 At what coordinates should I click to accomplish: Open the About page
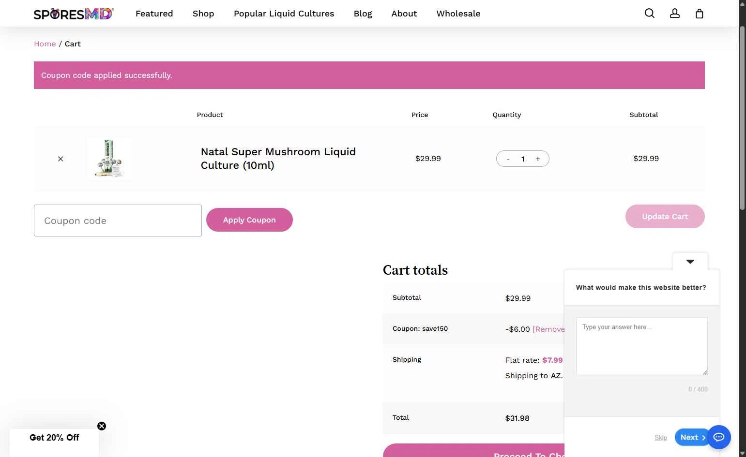(404, 14)
